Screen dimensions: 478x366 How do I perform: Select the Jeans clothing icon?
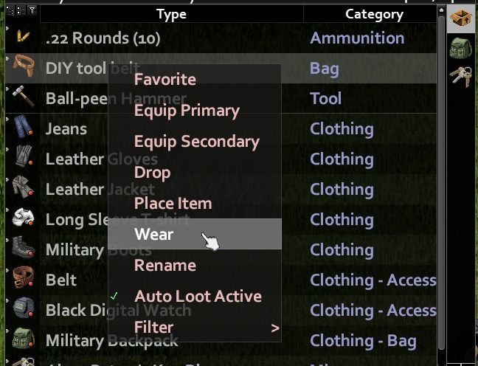(23, 125)
